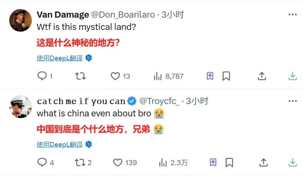Image resolution: width=303 pixels, height=177 pixels.
Task: Share the catch me if you can tweet
Action: [264, 162]
